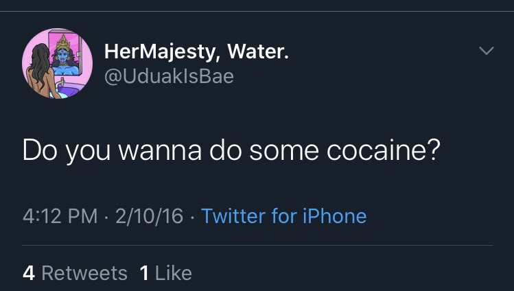Click the @UduakIsBae handle
This screenshot has height=291, width=514.
[169, 75]
